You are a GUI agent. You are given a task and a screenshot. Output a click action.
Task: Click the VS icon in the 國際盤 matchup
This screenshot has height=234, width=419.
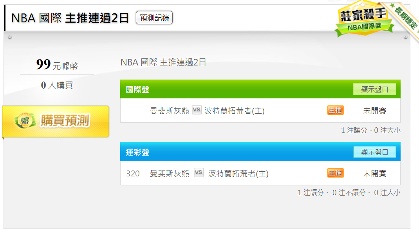tap(197, 110)
